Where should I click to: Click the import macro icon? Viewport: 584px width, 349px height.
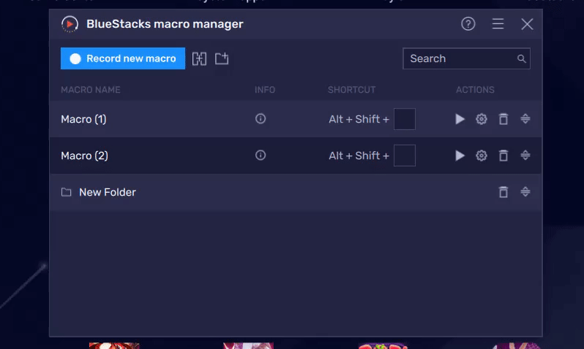pyautogui.click(x=222, y=58)
